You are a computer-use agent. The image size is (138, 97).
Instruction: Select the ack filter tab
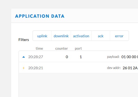[101, 36]
